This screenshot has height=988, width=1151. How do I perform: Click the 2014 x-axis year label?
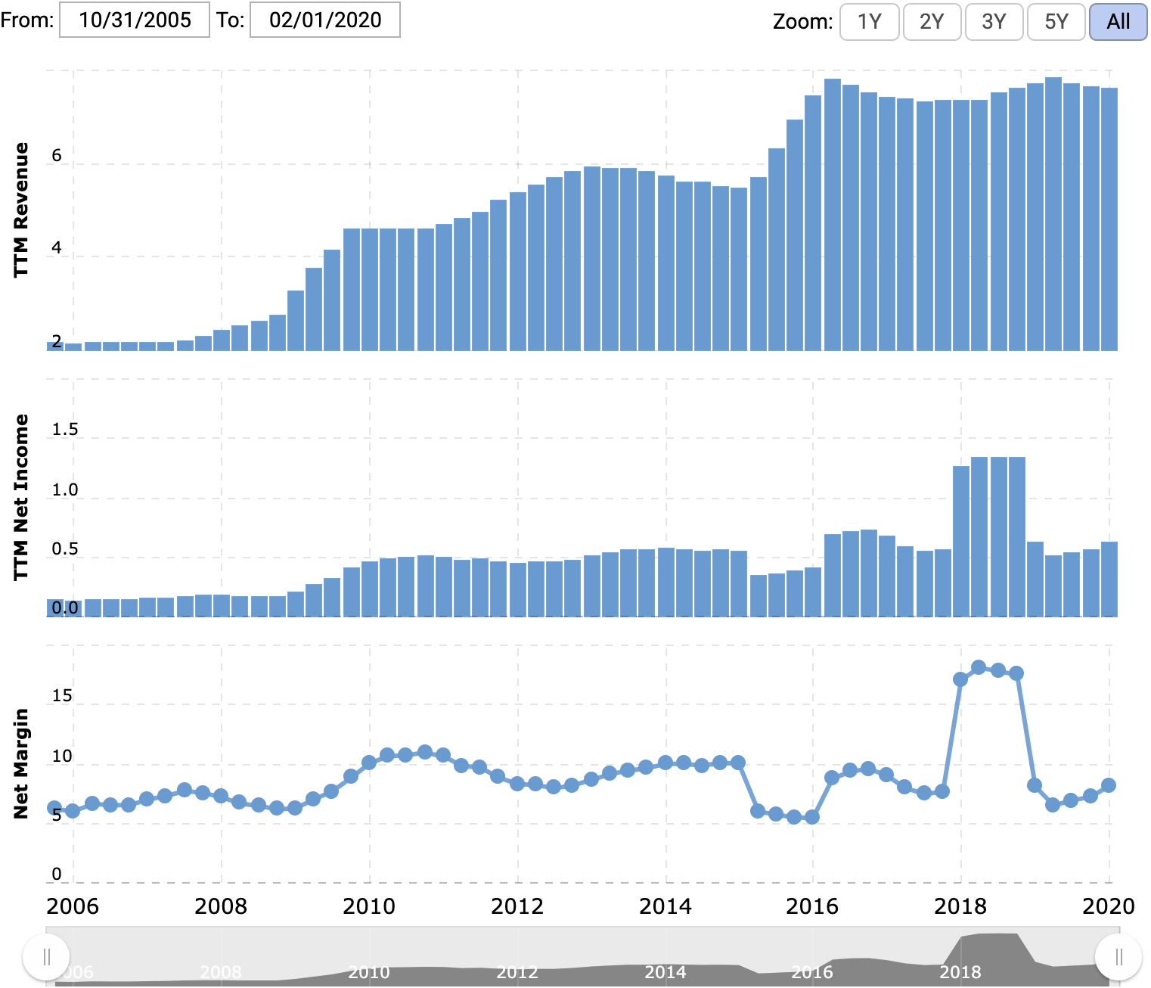(x=665, y=906)
